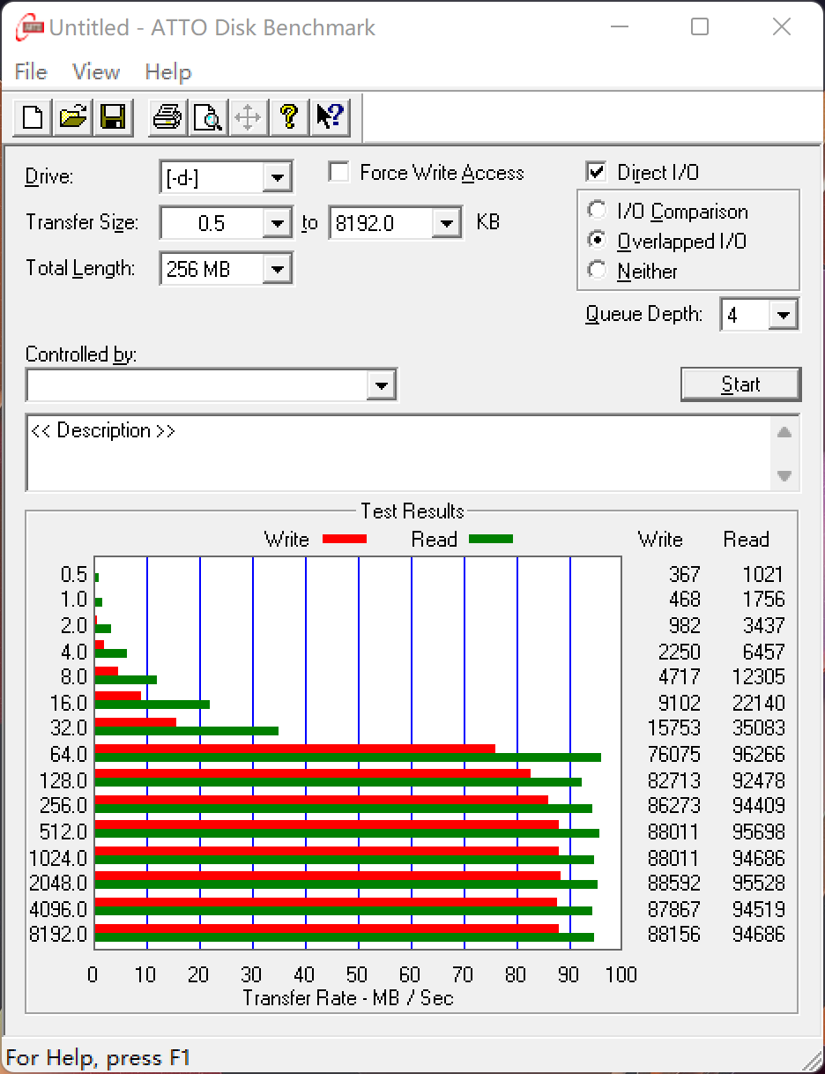Screen dimensions: 825x1074
Task: Click the ATTO app icon in title bar
Action: [x=29, y=27]
